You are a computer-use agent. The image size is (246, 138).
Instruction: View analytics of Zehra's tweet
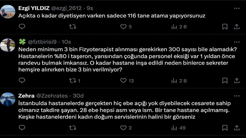pyautogui.click(x=174, y=128)
